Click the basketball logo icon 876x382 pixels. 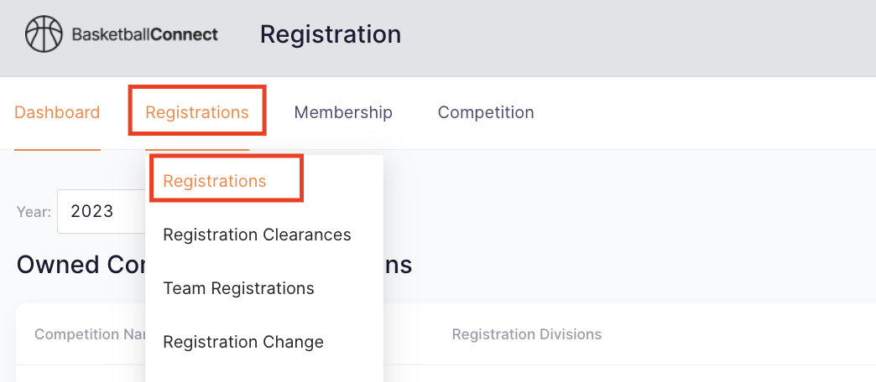click(x=44, y=34)
